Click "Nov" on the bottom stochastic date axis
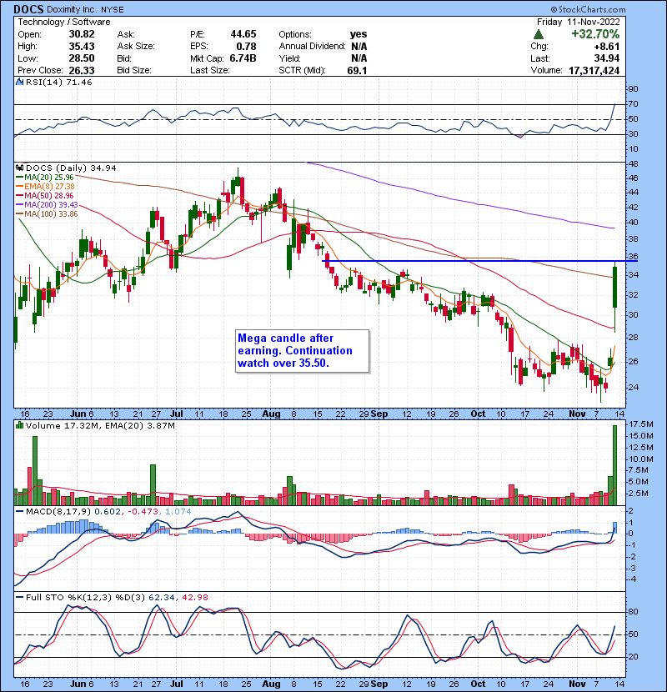 [x=577, y=684]
